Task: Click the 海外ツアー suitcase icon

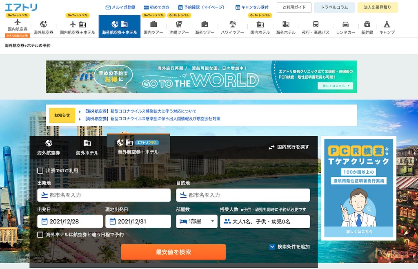Action: click(205, 24)
